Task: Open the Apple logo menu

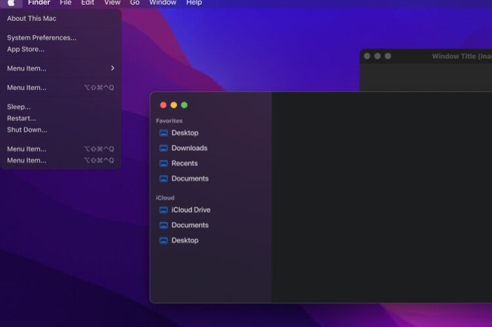Action: [11, 3]
